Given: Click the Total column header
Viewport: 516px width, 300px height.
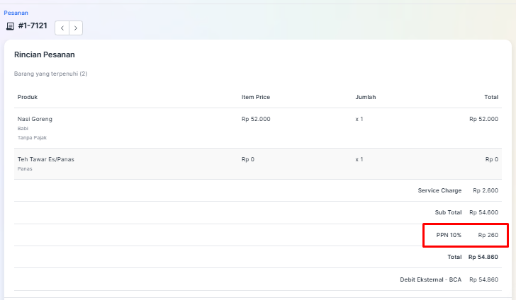Looking at the screenshot, I should tap(490, 97).
